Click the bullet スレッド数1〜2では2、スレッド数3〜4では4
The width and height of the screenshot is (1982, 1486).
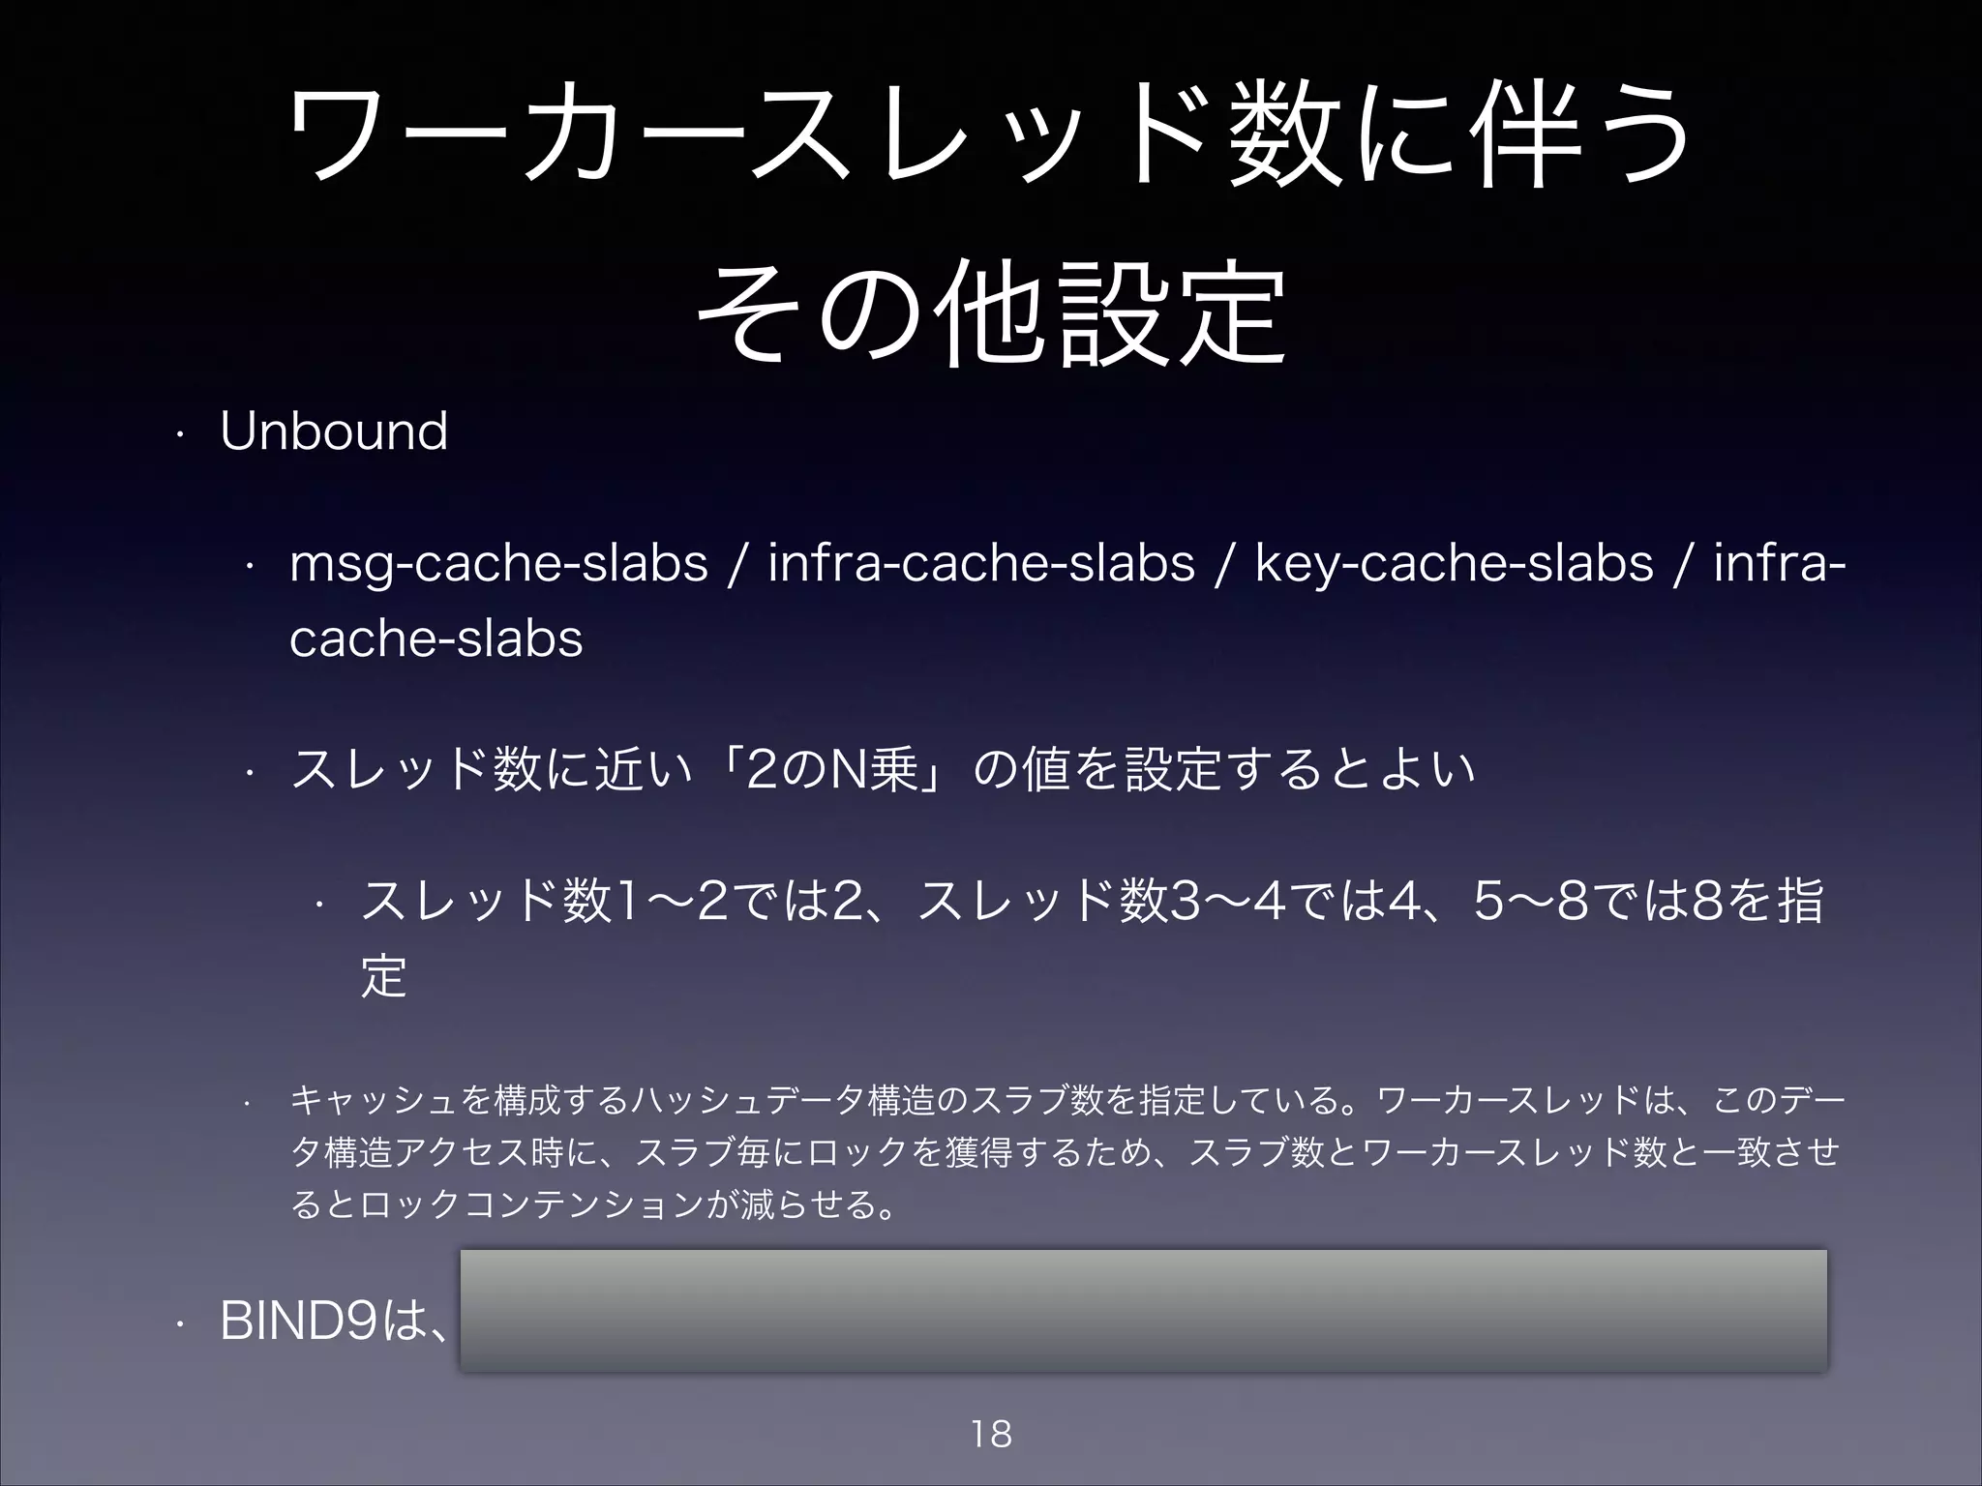point(1092,901)
